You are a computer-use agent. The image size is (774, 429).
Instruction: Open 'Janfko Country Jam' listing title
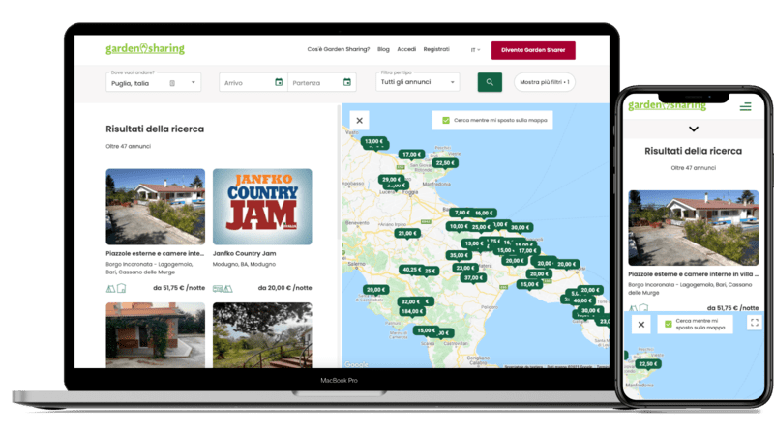[245, 253]
